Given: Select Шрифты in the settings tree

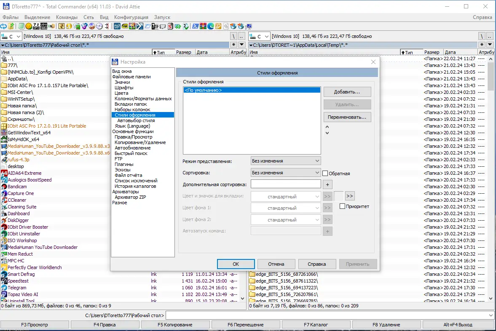Looking at the screenshot, I should pos(124,88).
